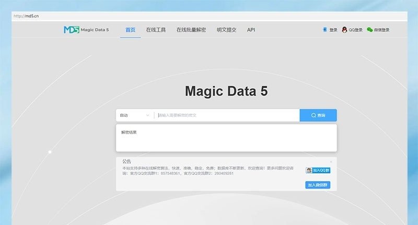The height and width of the screenshot is (225, 418).
Task: Click the 微信登录 link
Action: pos(381,30)
